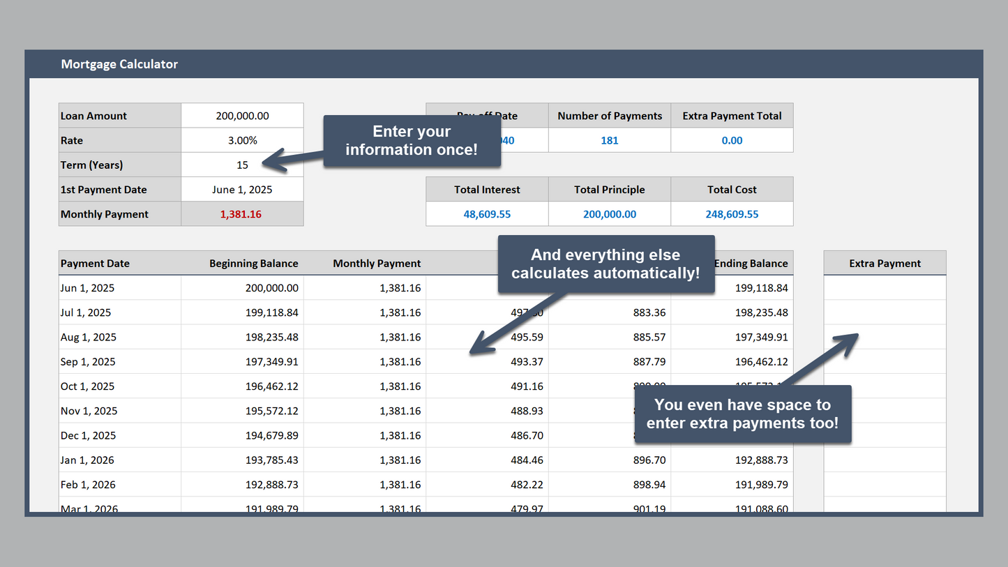Click the Total Interest header cell
Viewport: 1008px width, 567px height.
[487, 190]
